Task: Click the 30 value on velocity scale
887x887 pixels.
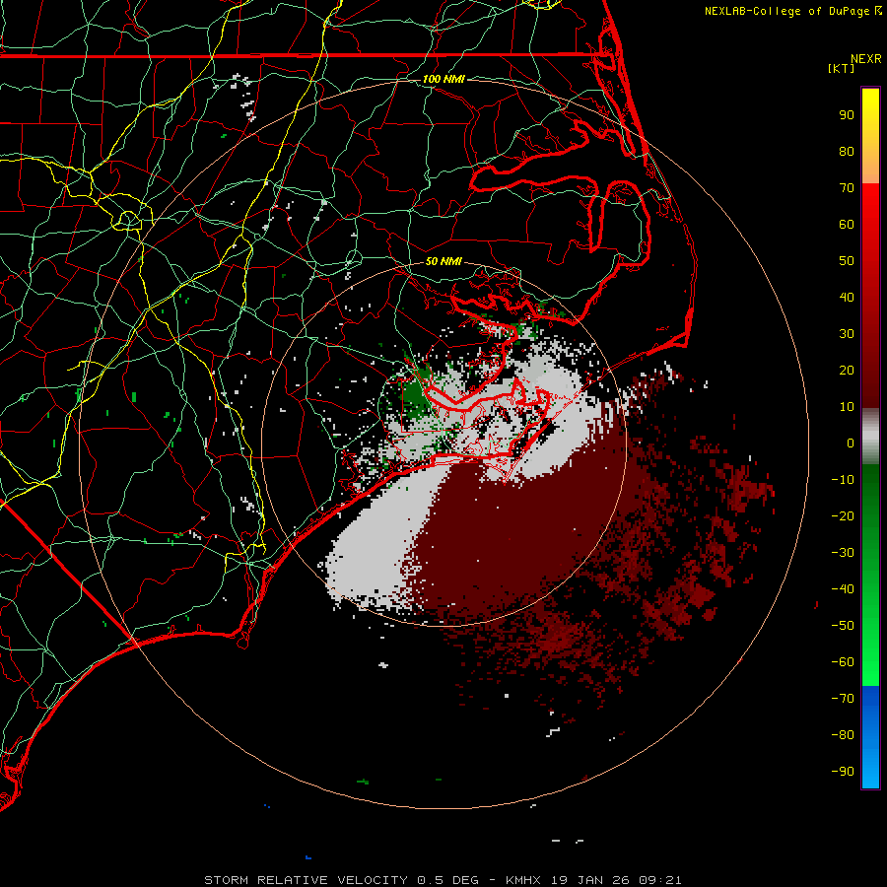Action: point(847,334)
